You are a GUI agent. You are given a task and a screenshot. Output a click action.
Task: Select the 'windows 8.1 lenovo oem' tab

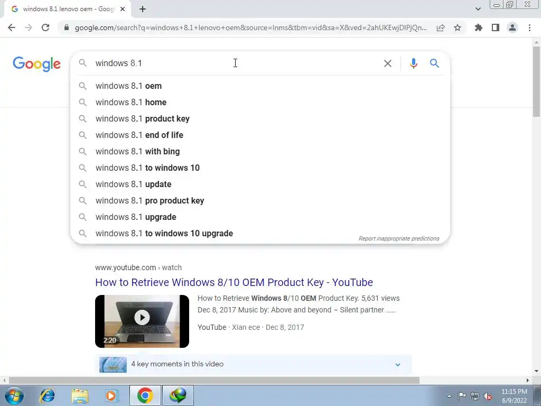point(67,10)
